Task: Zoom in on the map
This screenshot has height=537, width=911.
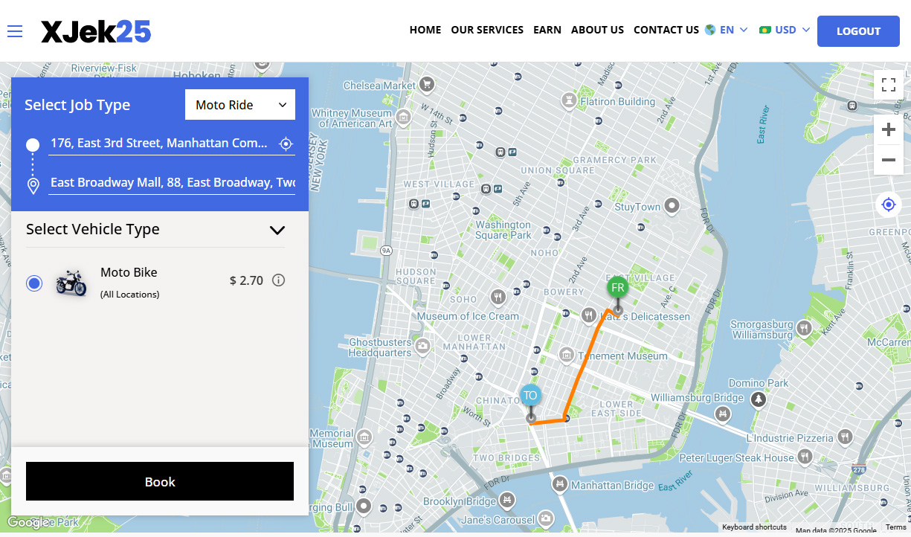Action: pyautogui.click(x=888, y=130)
